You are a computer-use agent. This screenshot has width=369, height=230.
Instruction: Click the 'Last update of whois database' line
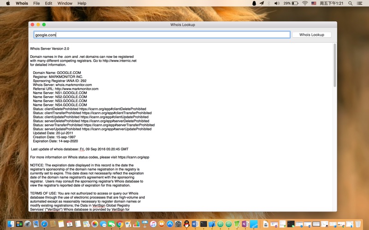click(x=79, y=149)
